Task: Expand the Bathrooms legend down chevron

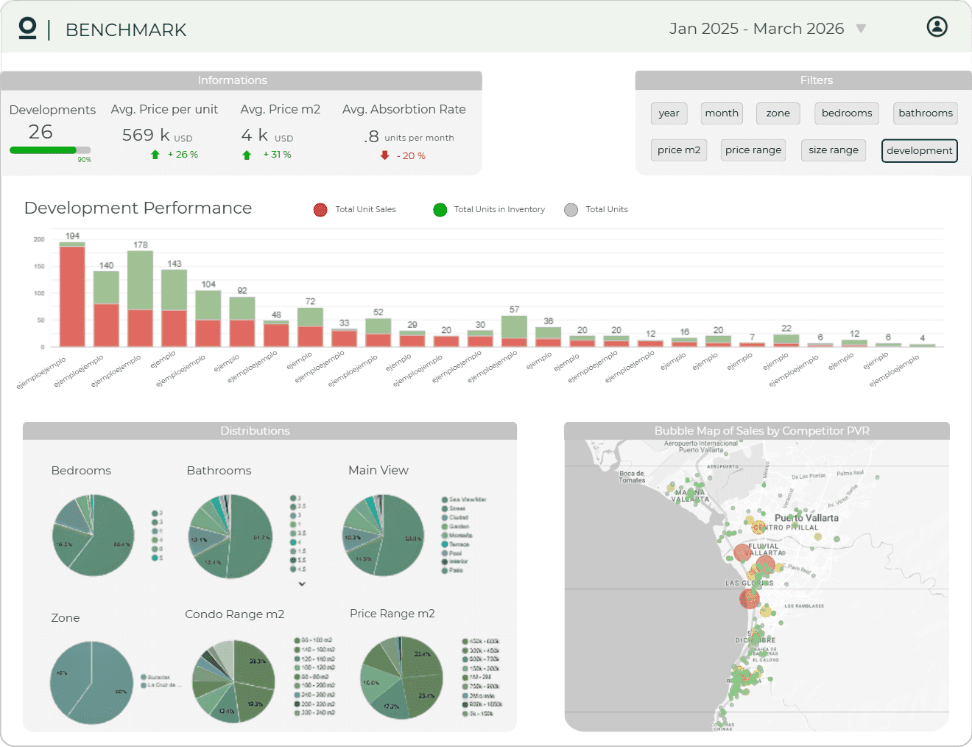Action: pos(302,584)
